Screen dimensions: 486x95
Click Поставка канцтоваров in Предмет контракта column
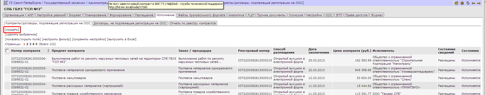[x=69, y=78]
